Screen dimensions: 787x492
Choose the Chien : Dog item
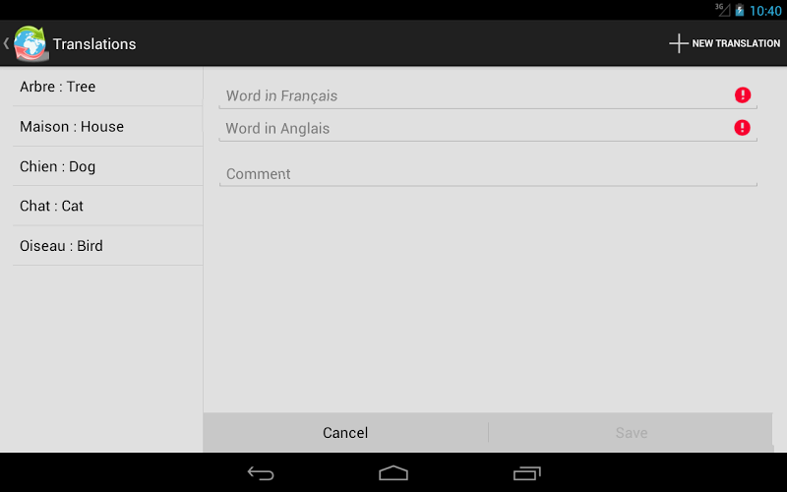tap(107, 166)
